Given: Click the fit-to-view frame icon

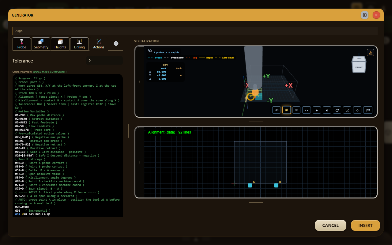Looking at the screenshot, I should (347, 110).
